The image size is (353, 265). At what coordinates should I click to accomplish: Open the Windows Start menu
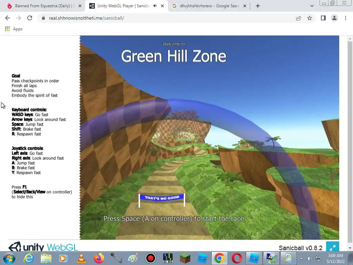tap(9, 258)
